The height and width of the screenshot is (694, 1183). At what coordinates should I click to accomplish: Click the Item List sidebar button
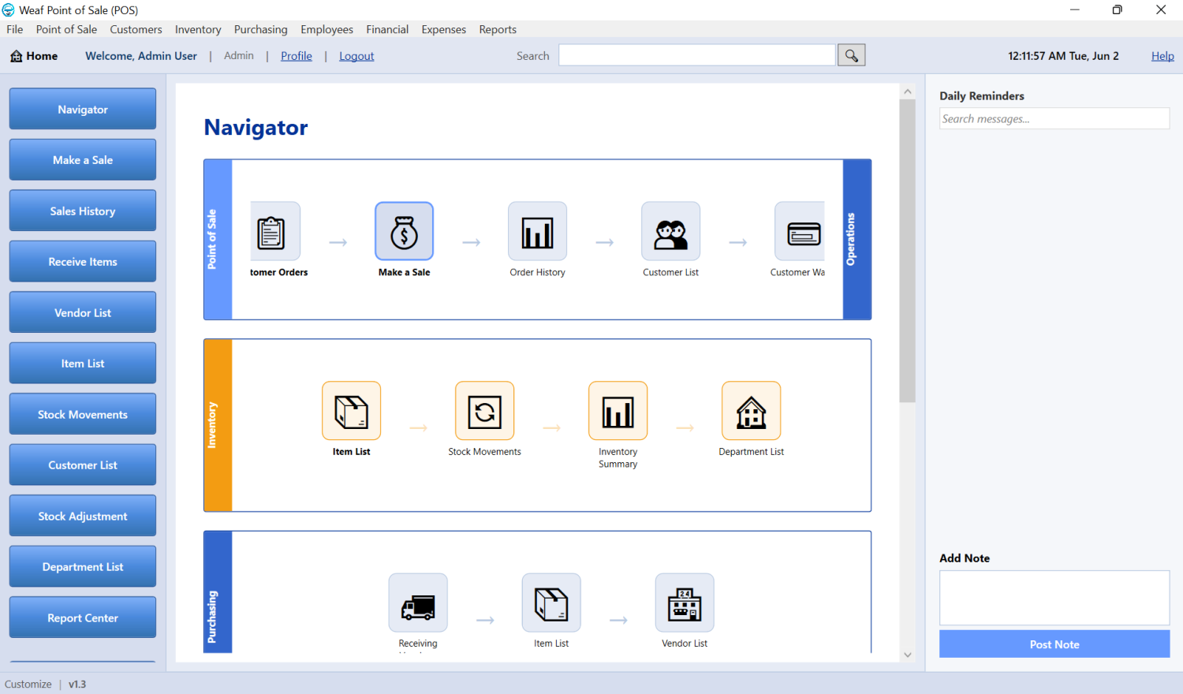click(83, 364)
